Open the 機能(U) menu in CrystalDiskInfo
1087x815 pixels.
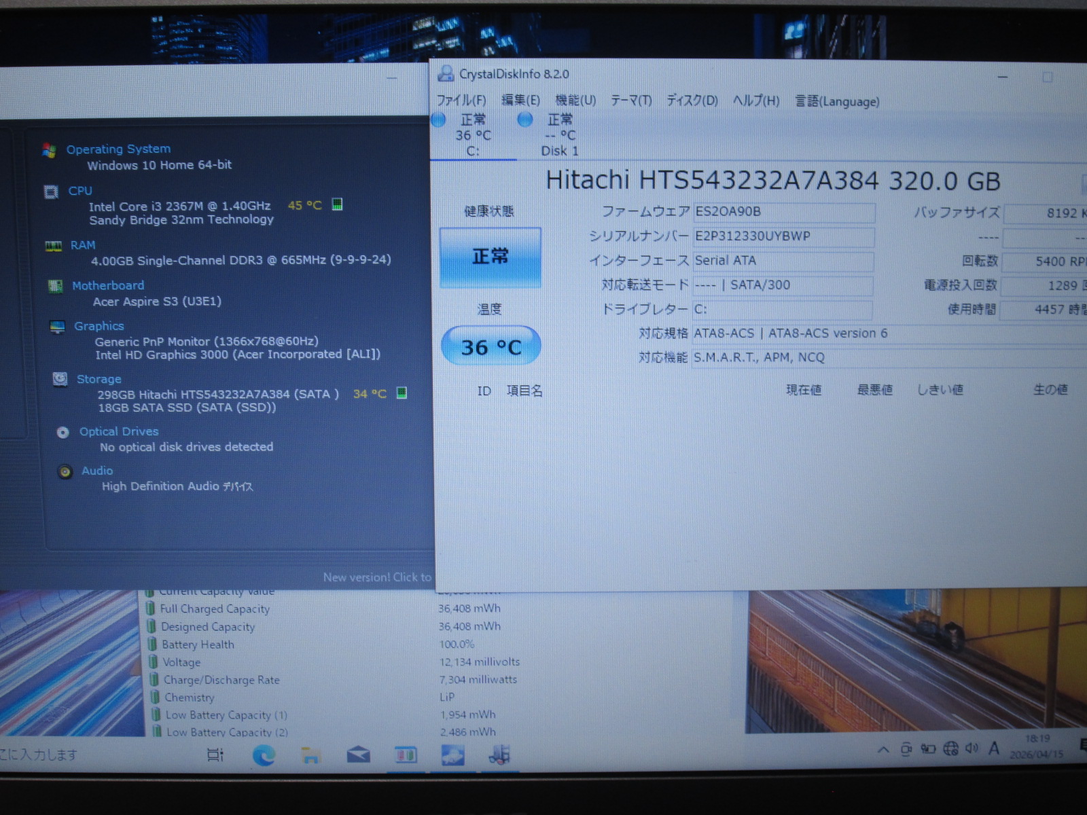(575, 101)
